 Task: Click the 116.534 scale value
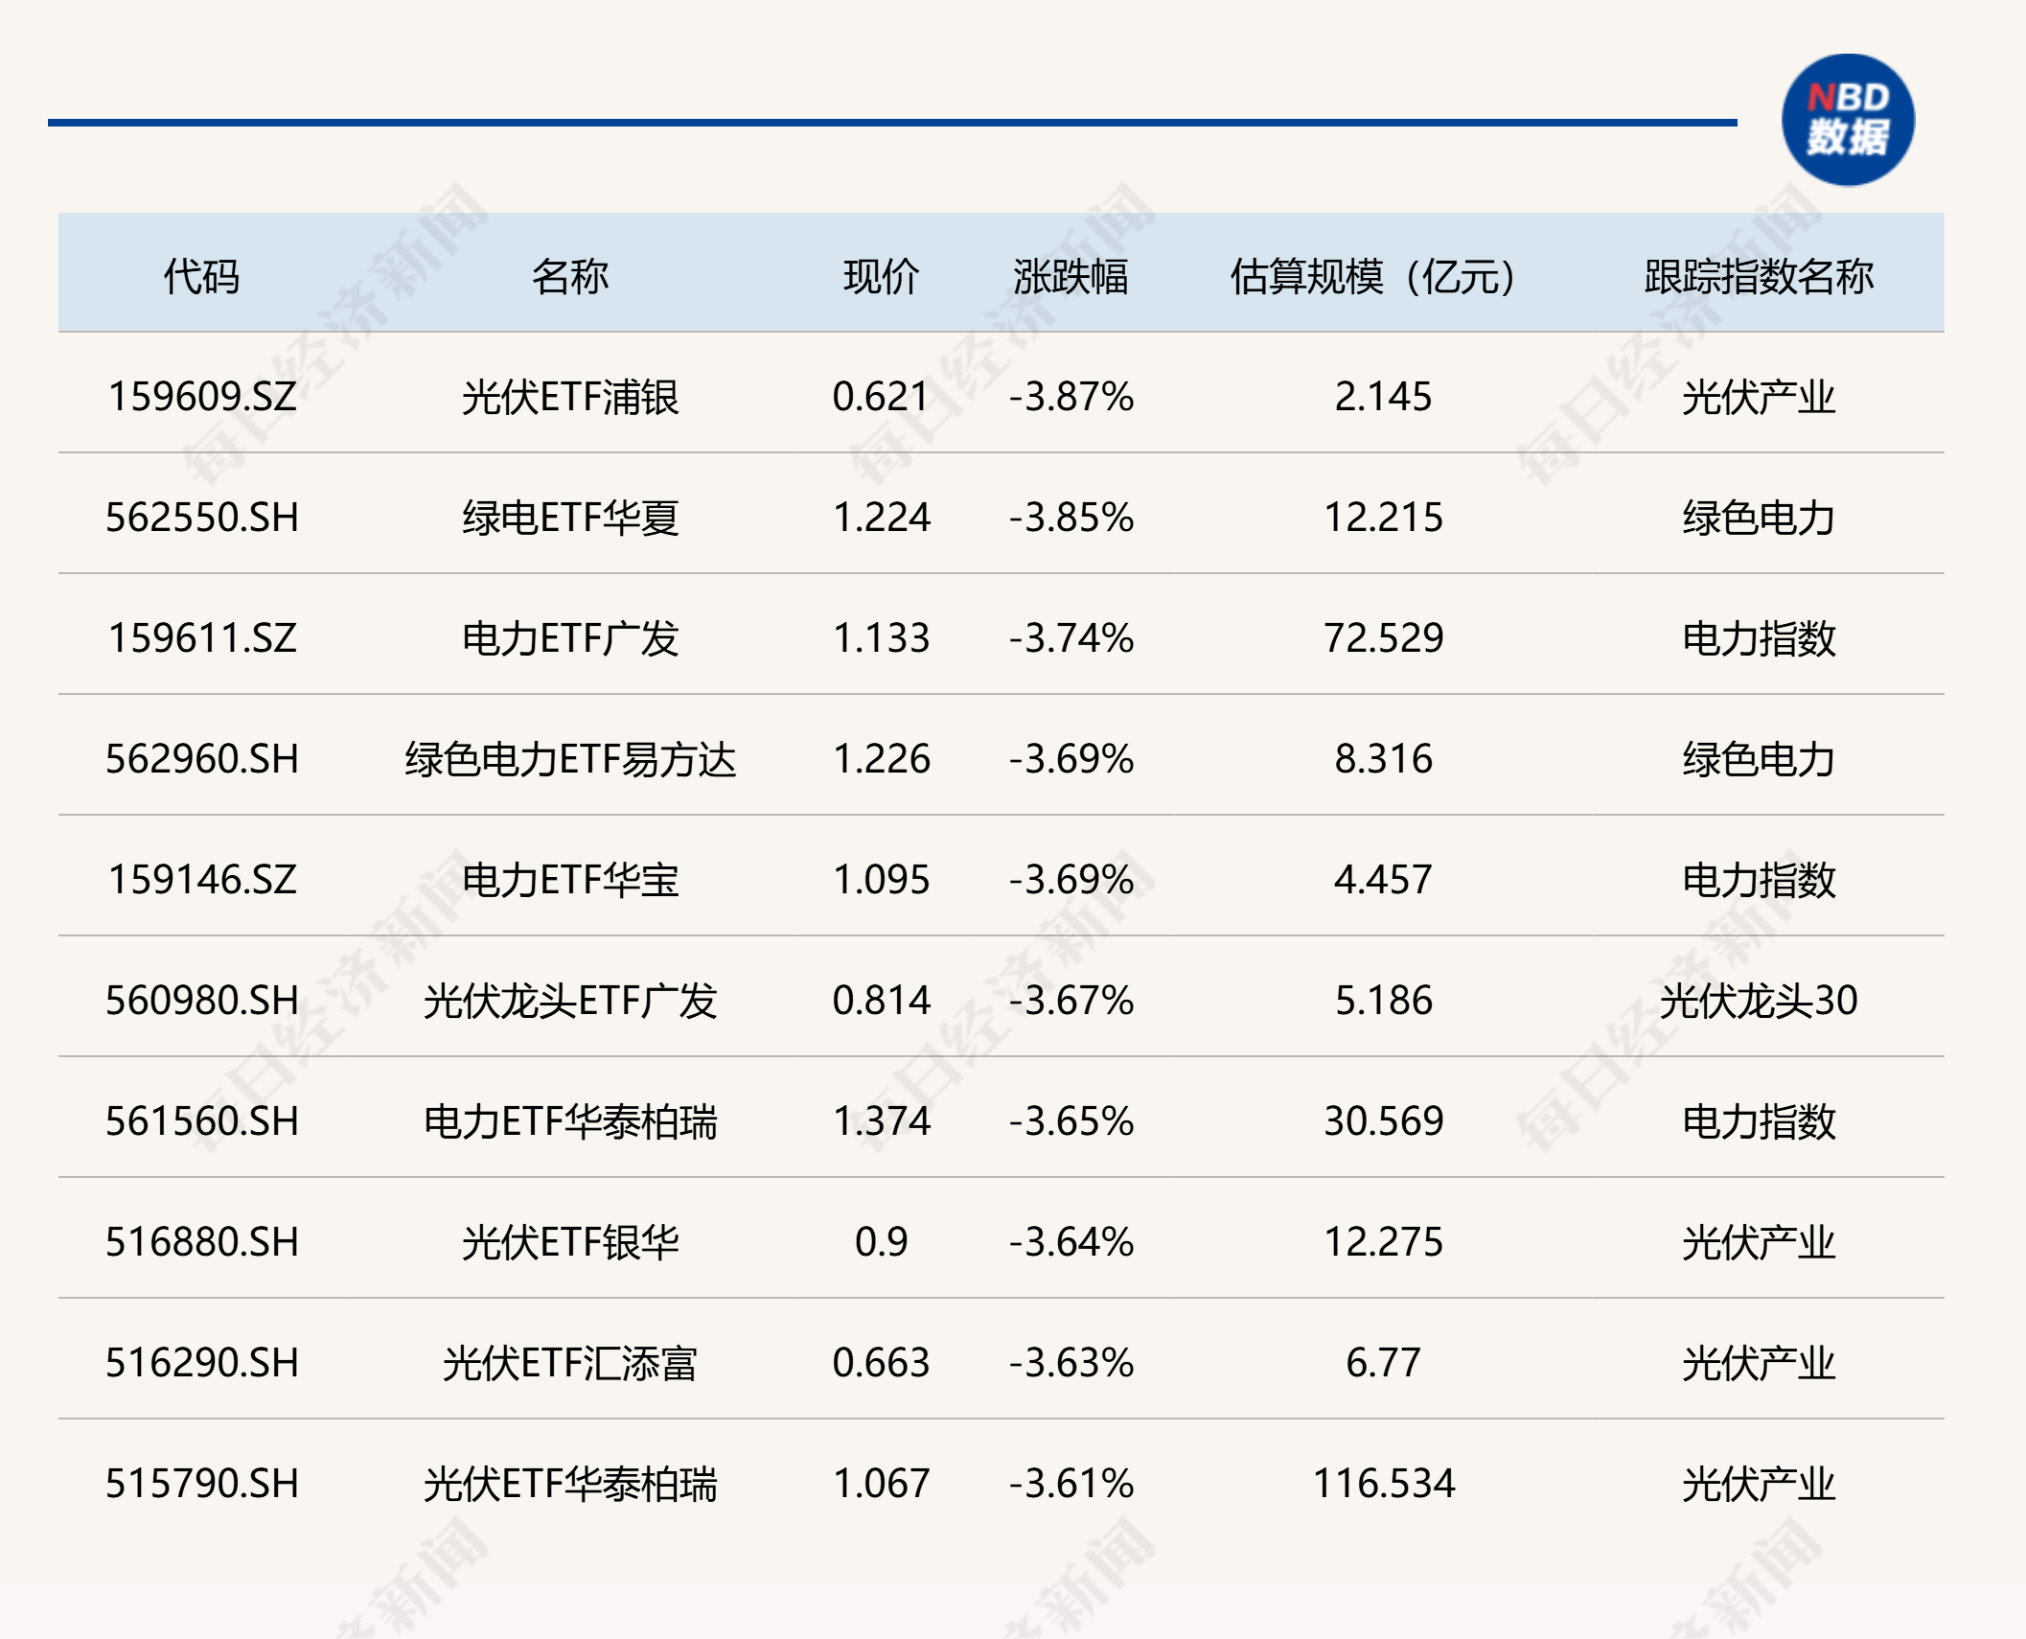(x=1383, y=1484)
